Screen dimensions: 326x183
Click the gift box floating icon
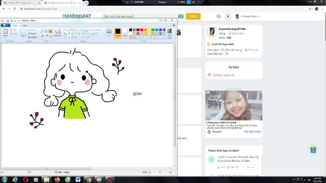tap(313, 149)
